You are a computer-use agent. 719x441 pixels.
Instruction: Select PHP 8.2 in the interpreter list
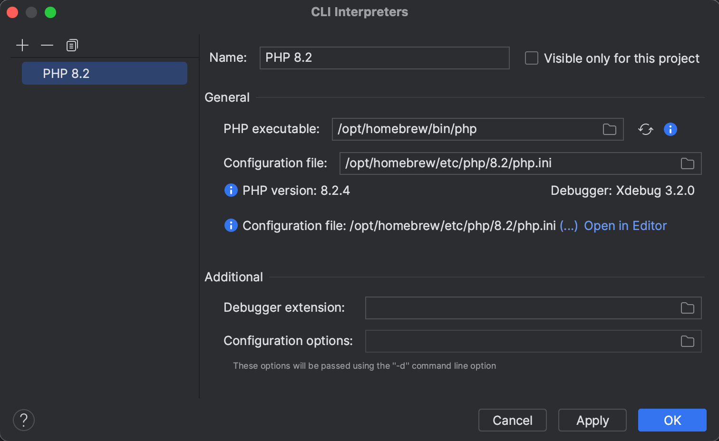[104, 73]
